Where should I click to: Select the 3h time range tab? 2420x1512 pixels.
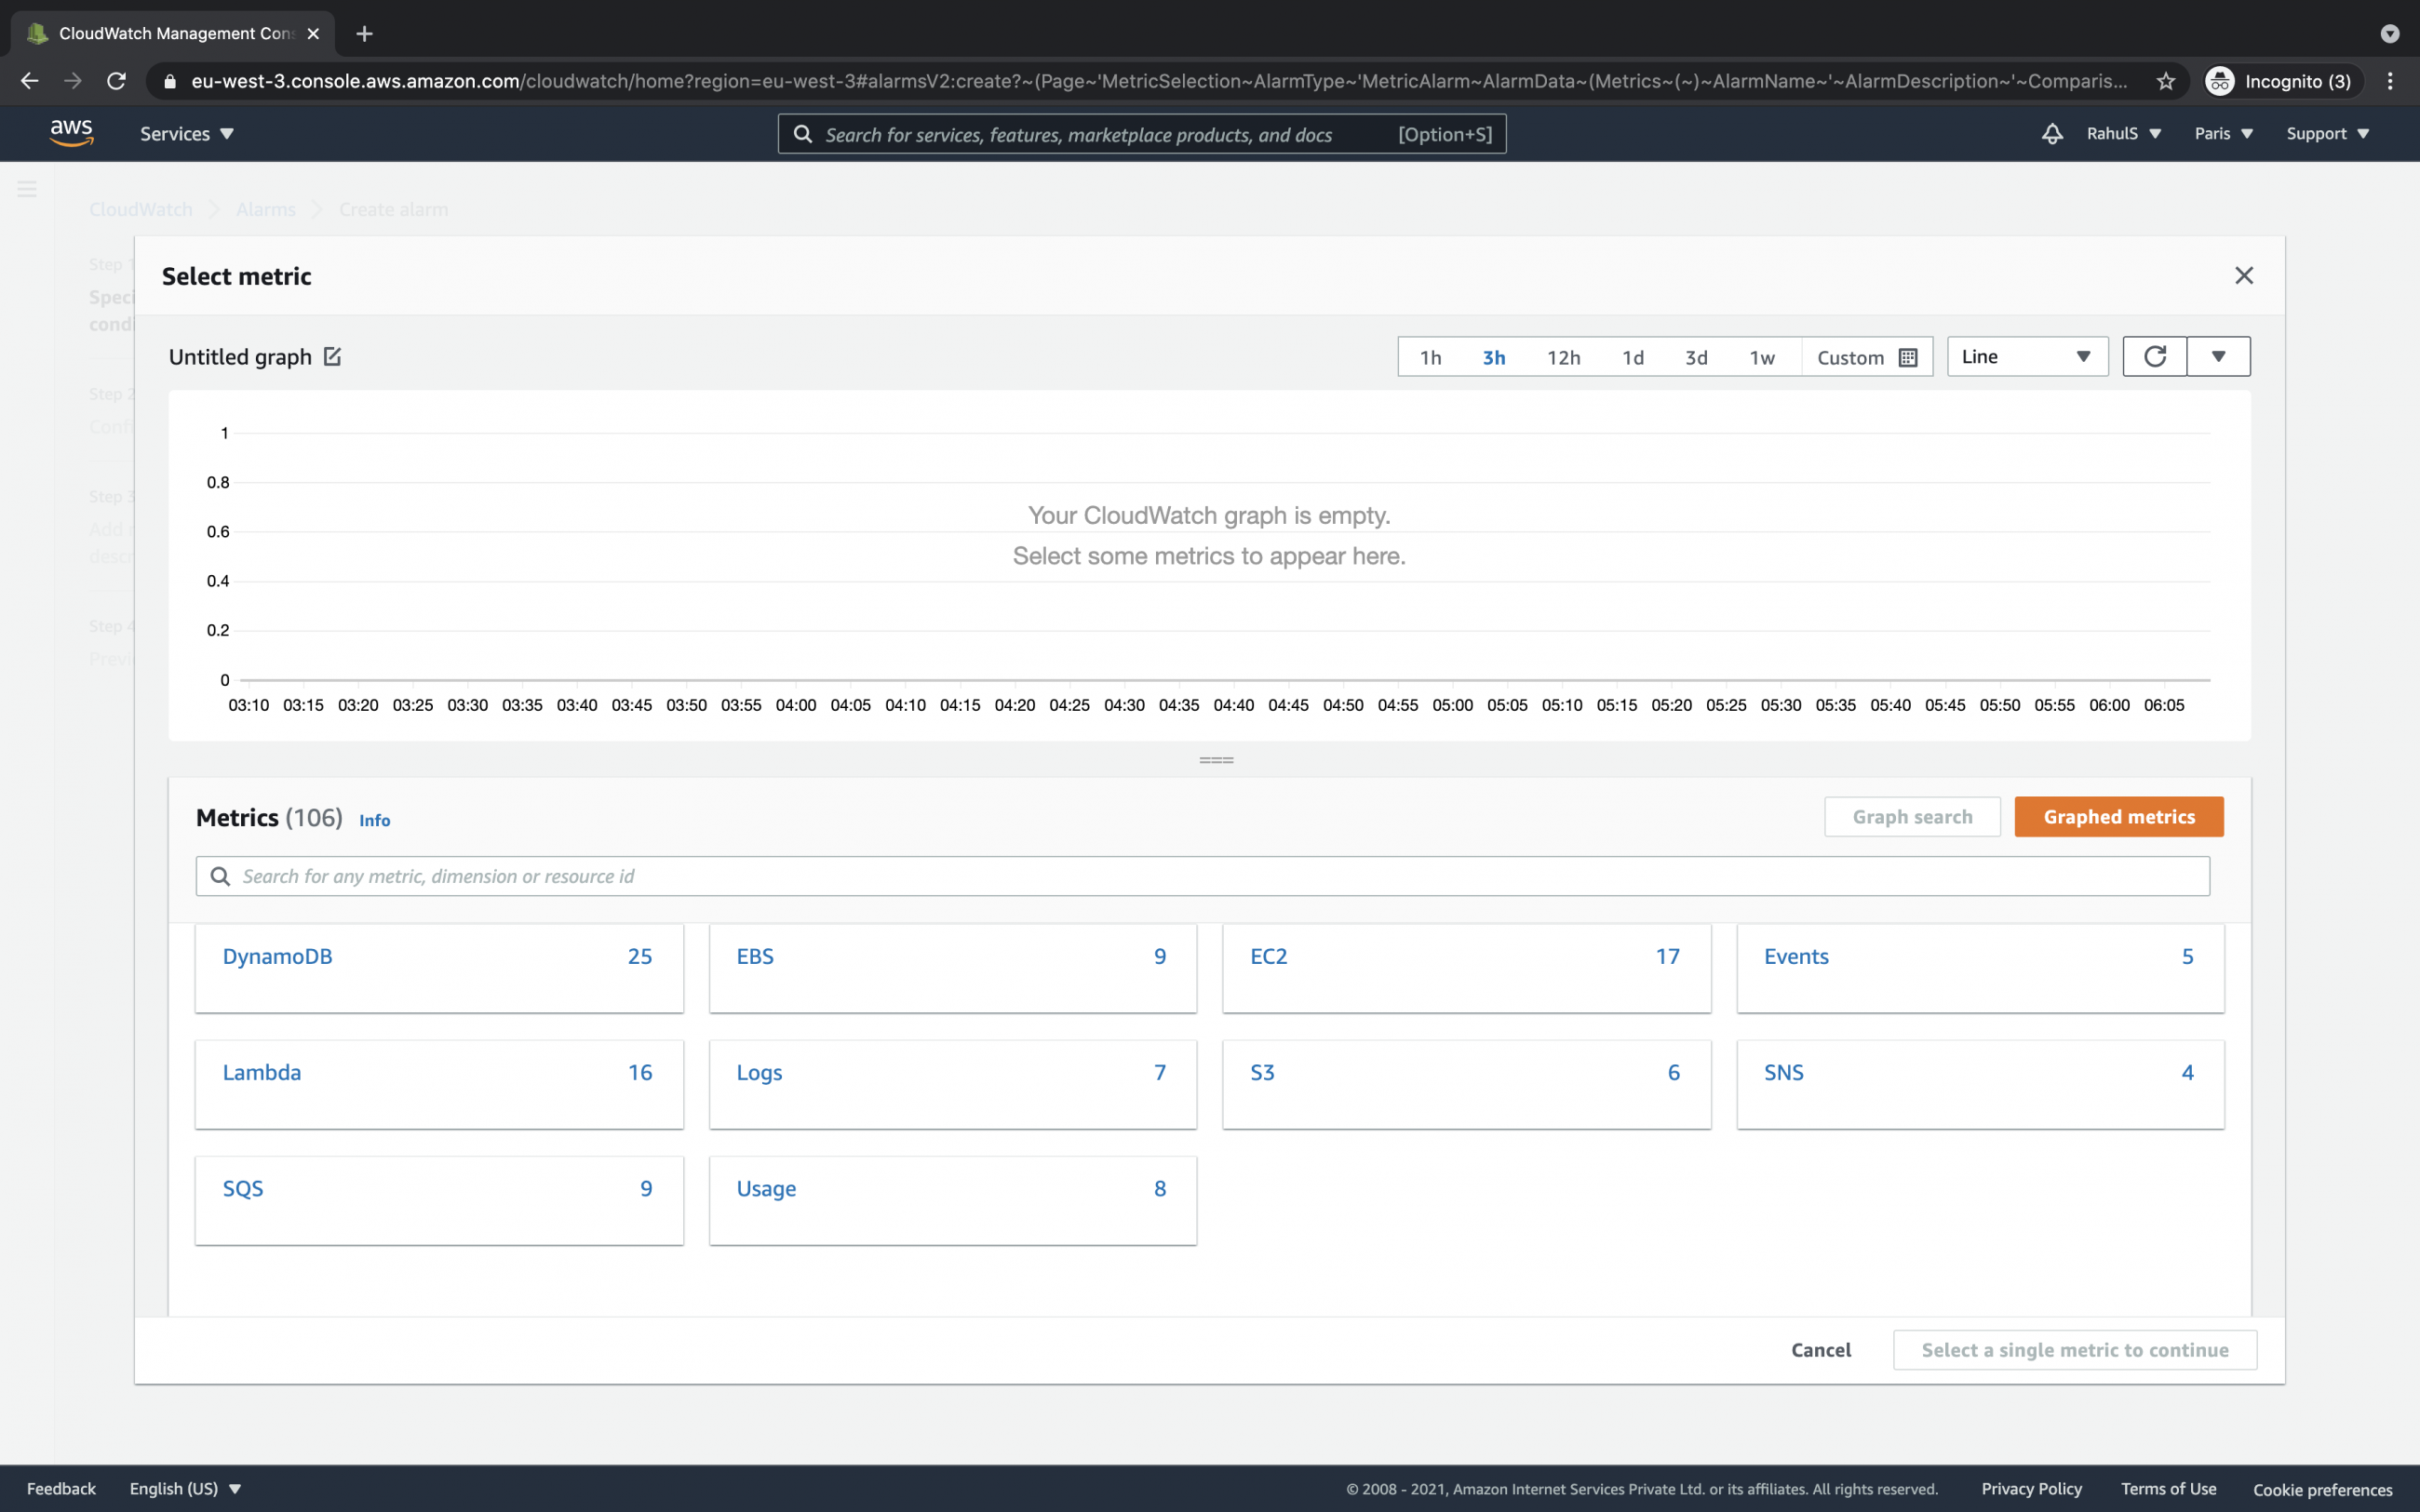click(x=1493, y=356)
